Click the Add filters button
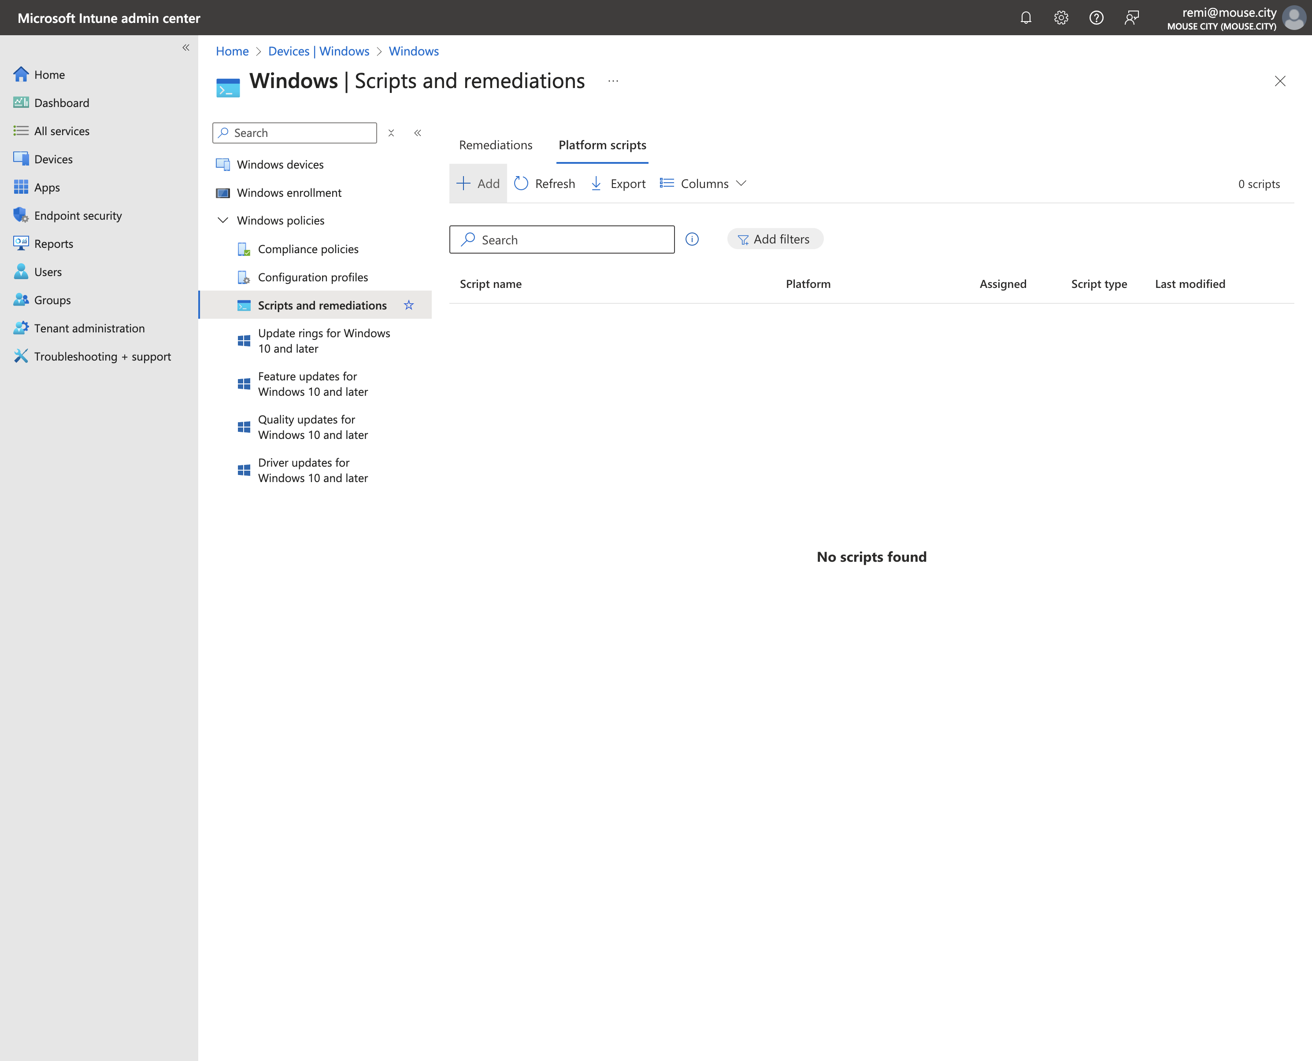 pyautogui.click(x=775, y=239)
